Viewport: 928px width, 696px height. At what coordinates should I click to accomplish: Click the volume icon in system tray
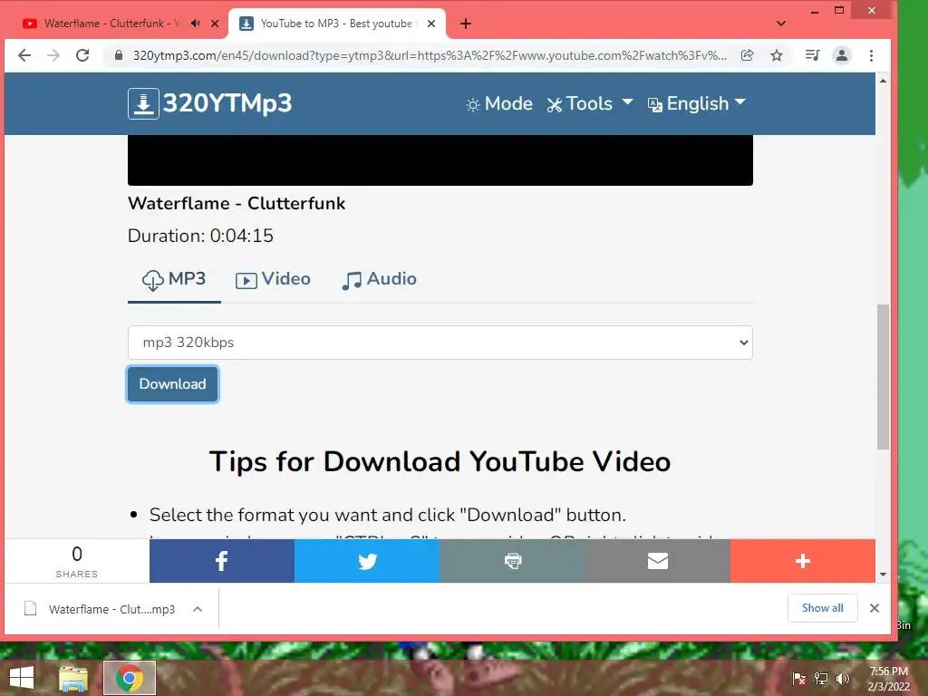pyautogui.click(x=842, y=679)
